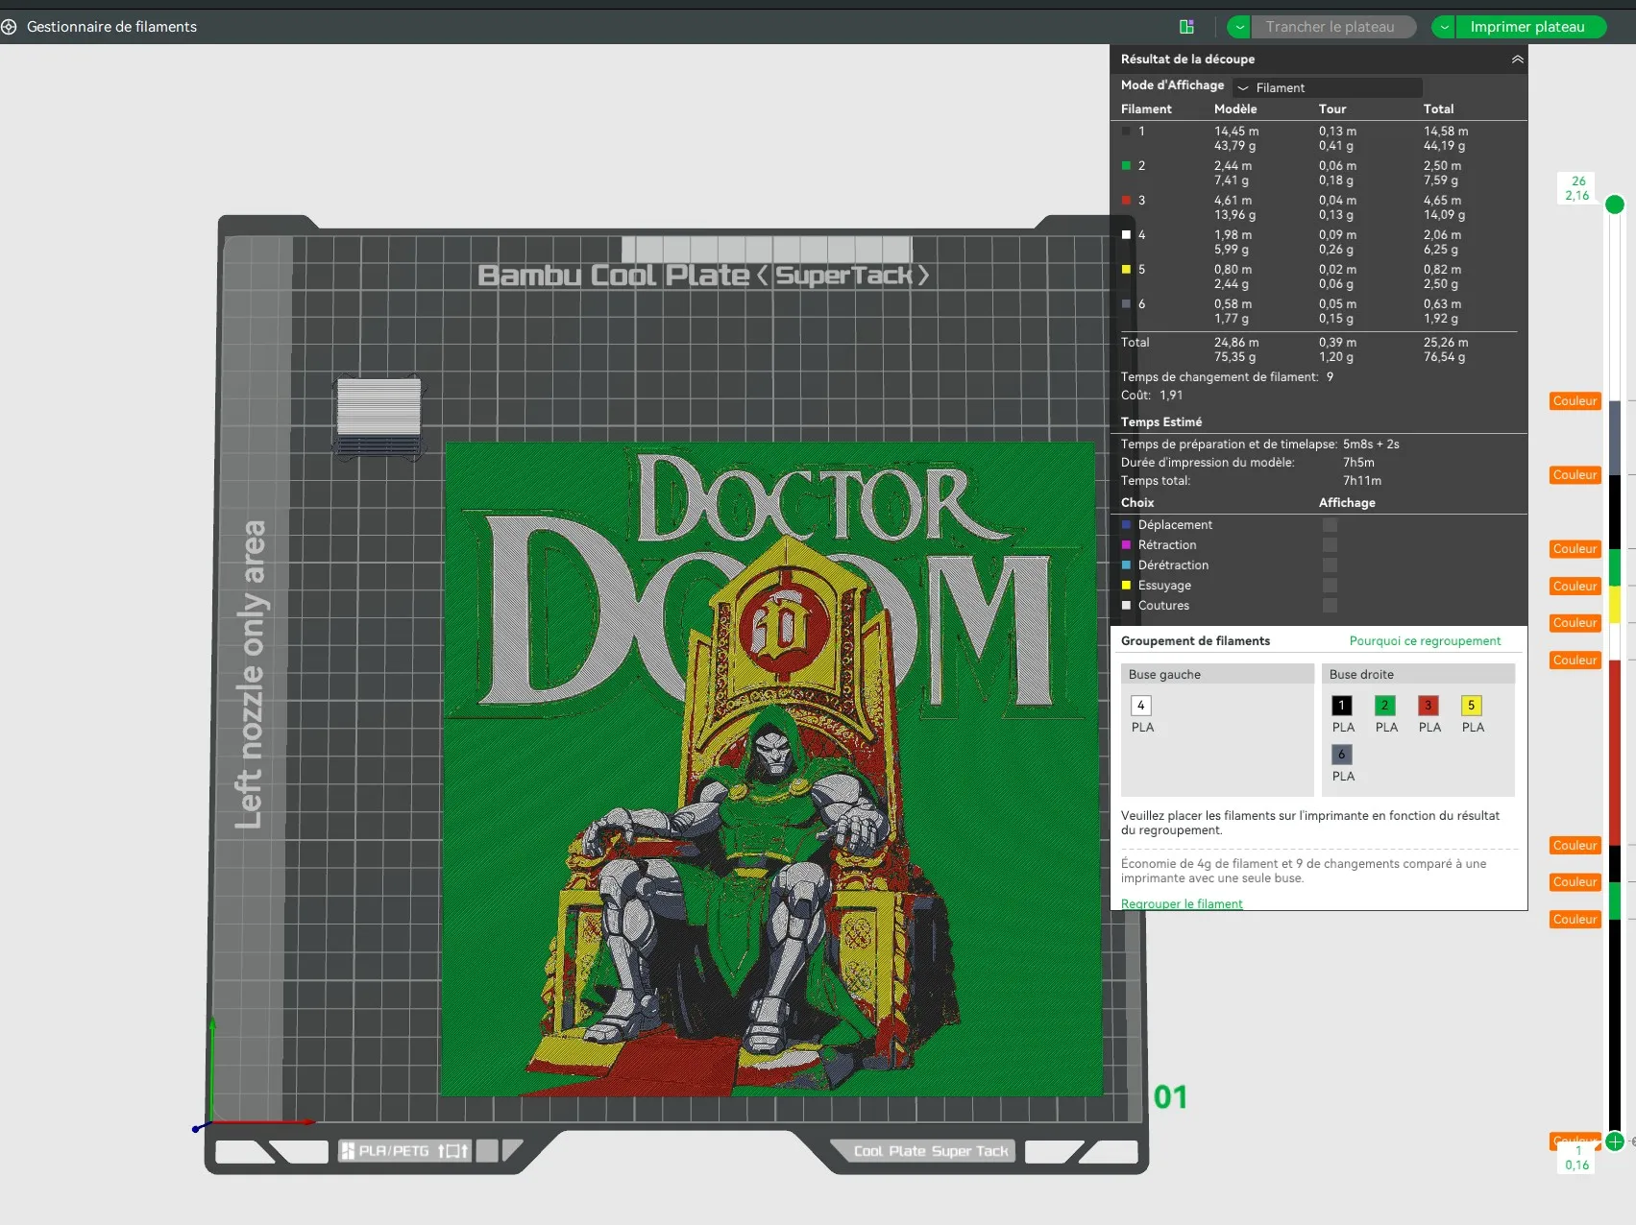Click the Groupement de filaments heading
This screenshot has height=1225, width=1636.
tap(1195, 641)
